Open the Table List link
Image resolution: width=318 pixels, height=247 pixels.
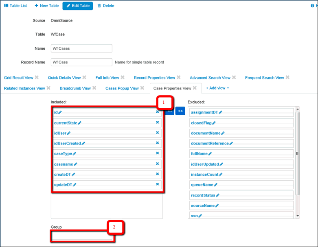pyautogui.click(x=15, y=6)
